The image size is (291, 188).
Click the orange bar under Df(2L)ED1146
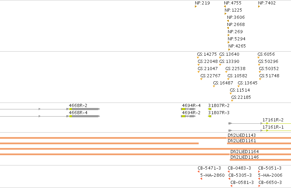point(260,160)
